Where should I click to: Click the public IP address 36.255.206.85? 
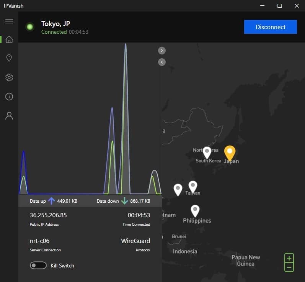coord(48,215)
